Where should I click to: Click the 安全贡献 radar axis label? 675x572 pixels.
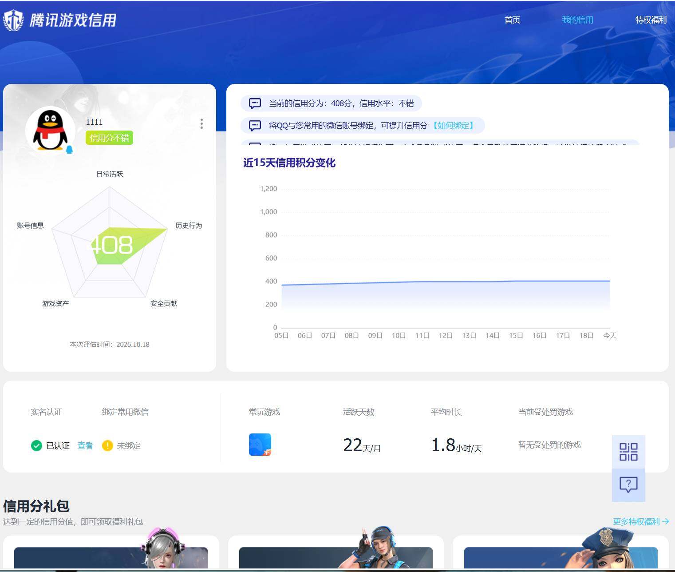(163, 303)
